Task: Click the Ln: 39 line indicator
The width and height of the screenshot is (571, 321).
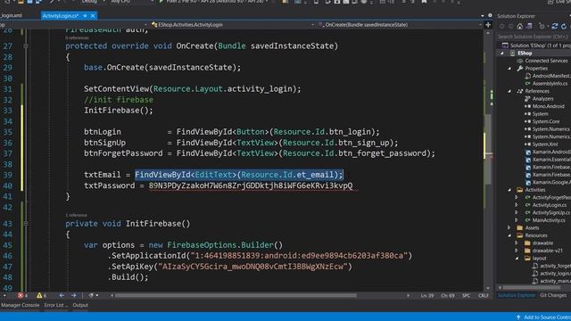Action: [x=427, y=295]
